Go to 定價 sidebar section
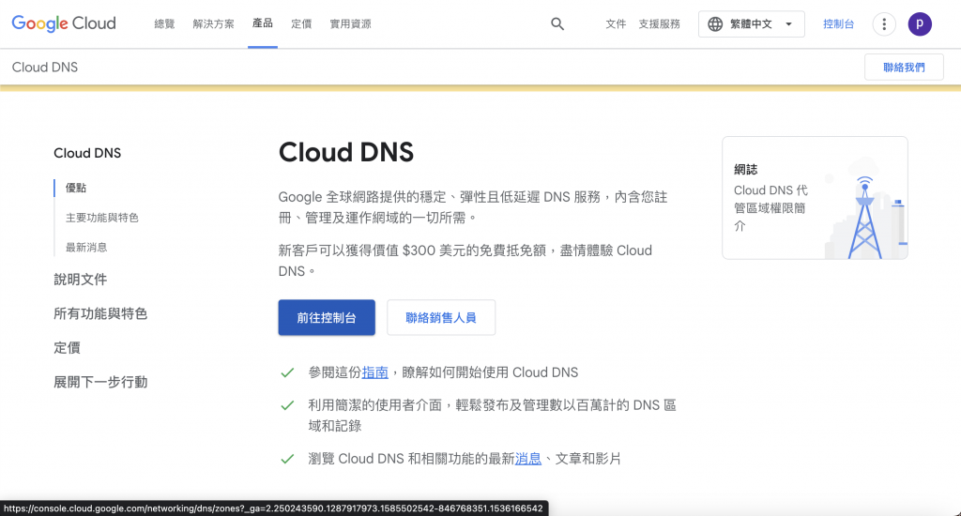 coord(67,348)
